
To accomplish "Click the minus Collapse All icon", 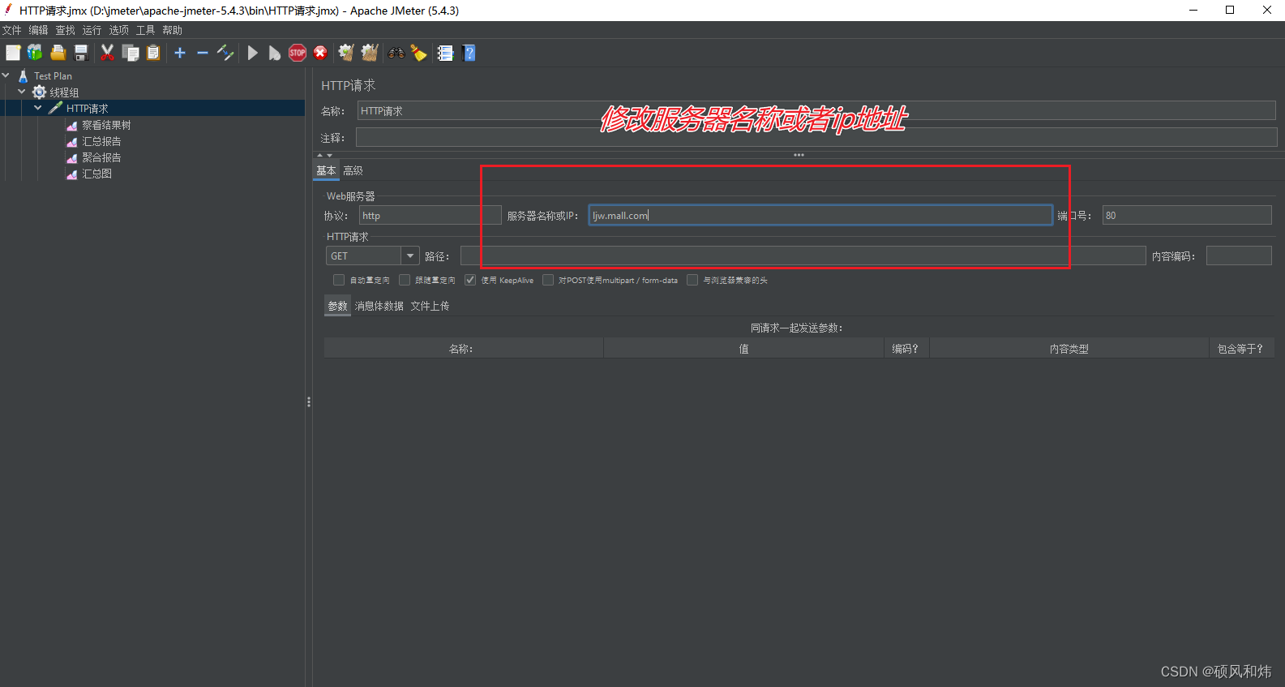I will pyautogui.click(x=203, y=53).
